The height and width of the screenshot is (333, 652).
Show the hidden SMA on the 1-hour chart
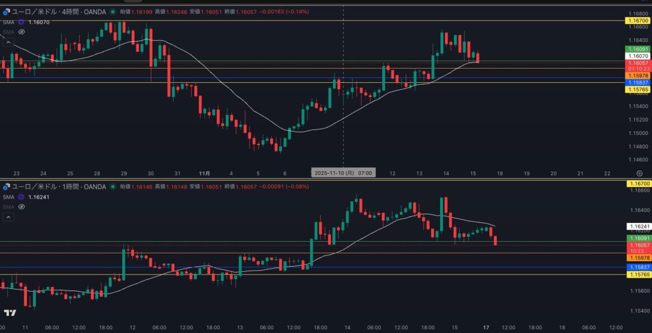(x=21, y=206)
